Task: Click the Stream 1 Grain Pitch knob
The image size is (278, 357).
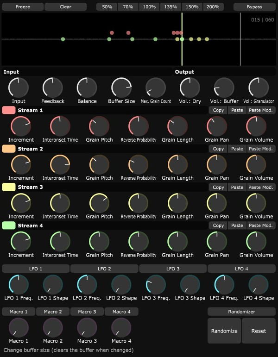Action: coord(99,126)
